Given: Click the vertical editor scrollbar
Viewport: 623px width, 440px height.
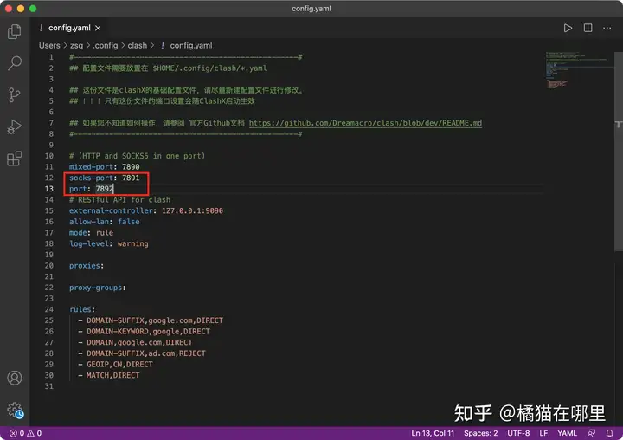Looking at the screenshot, I should click(x=618, y=152).
